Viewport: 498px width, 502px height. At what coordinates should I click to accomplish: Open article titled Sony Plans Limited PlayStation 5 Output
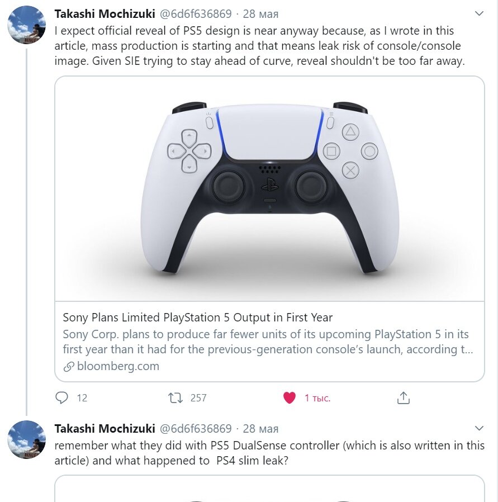197,318
